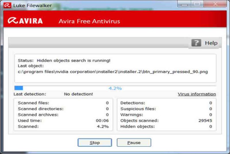Click the 'Hidden objects:' row label

pos(138,126)
